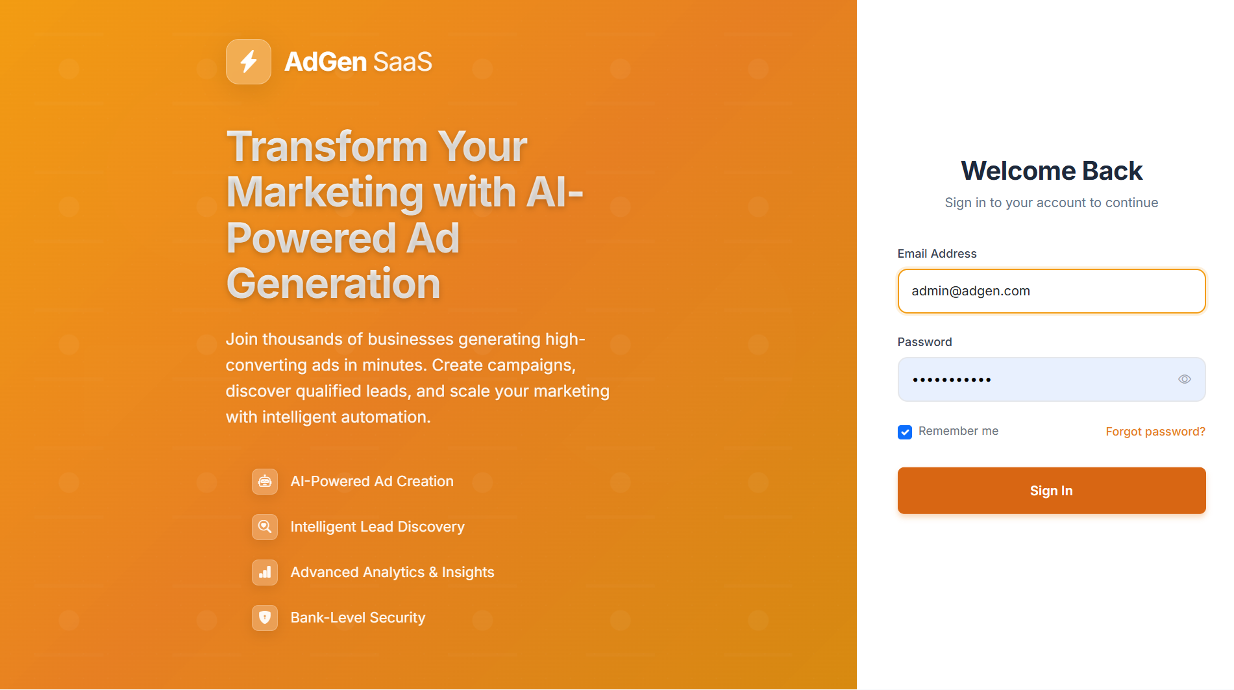Click the AdGen lightning bolt logo icon
The image size is (1234, 690).
pos(248,62)
